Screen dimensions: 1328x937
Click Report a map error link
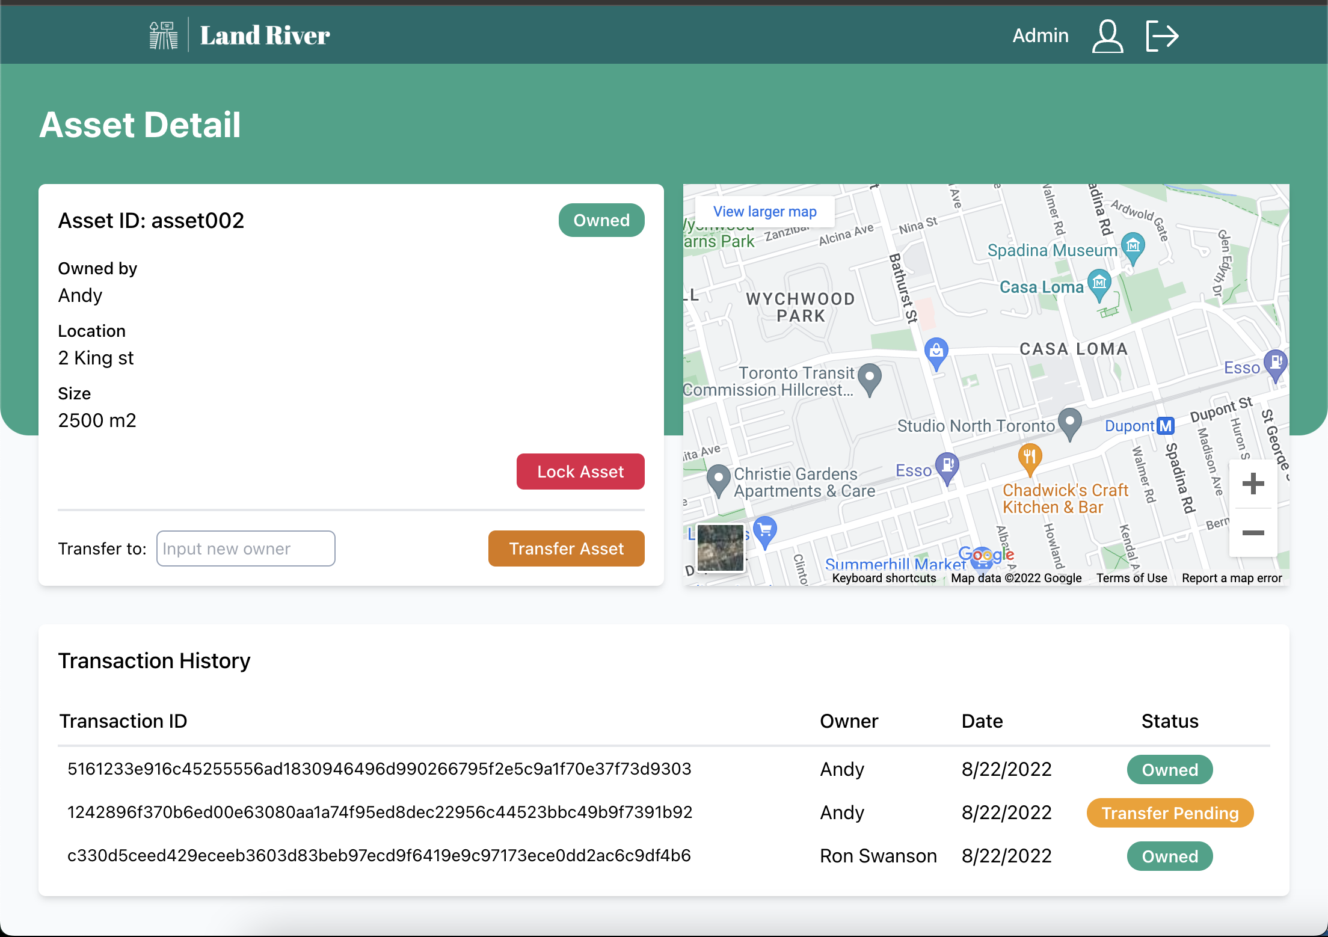tap(1232, 578)
